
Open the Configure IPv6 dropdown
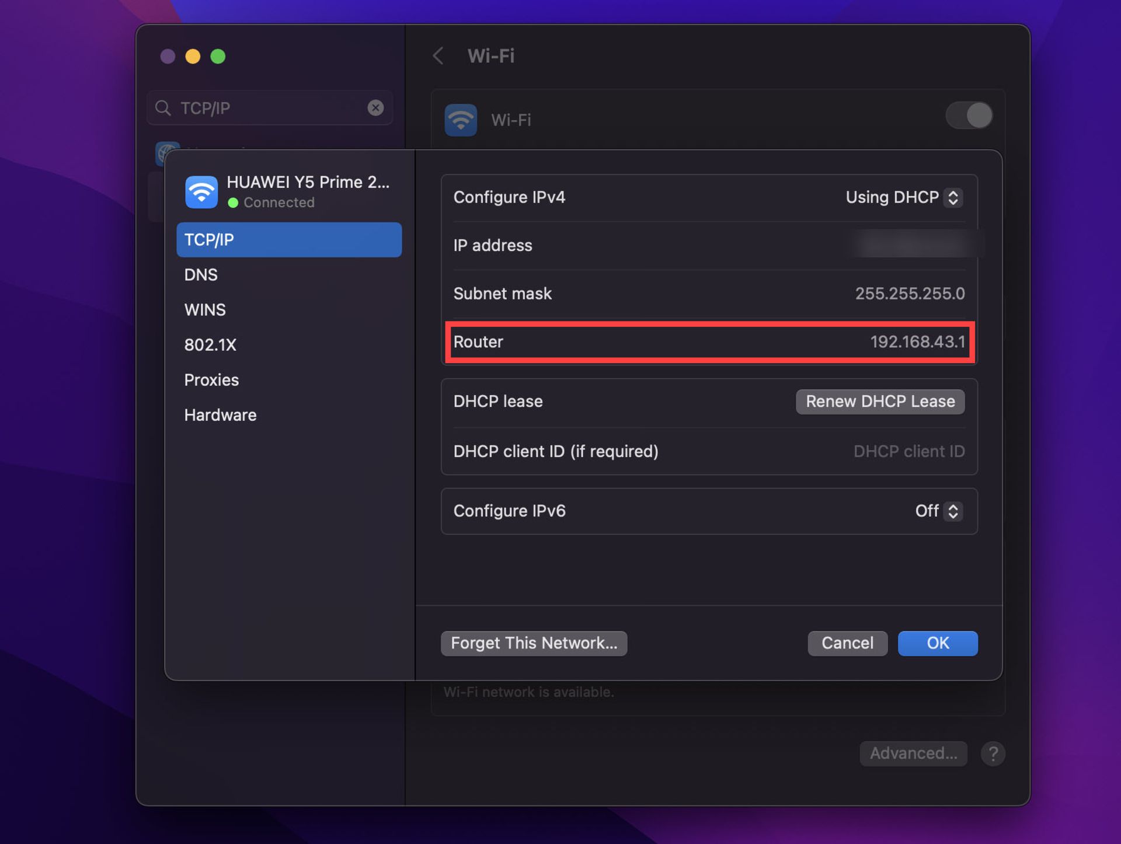[938, 511]
